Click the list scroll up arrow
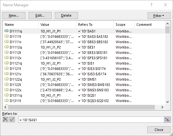The height and width of the screenshot is (136, 173). click(x=167, y=24)
